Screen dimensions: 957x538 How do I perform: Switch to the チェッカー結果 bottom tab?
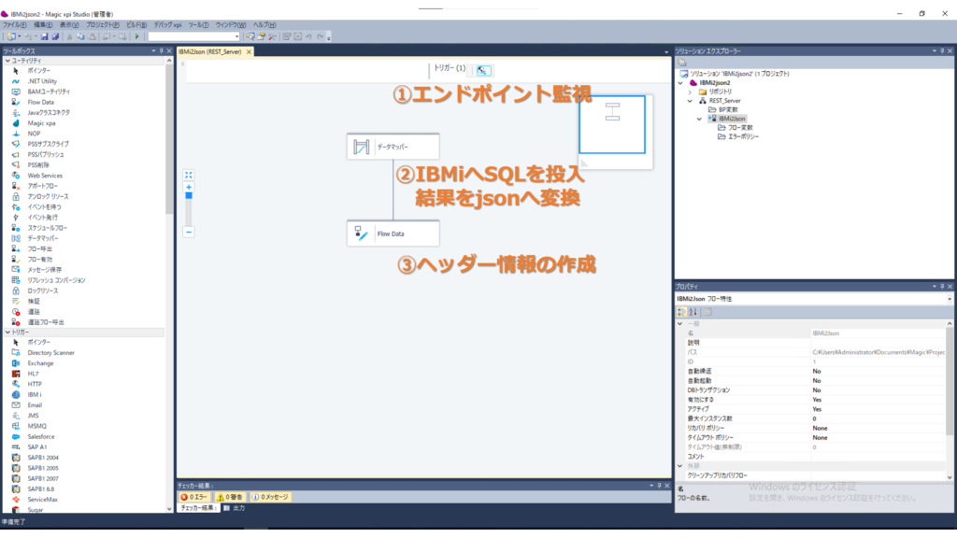tap(197, 508)
